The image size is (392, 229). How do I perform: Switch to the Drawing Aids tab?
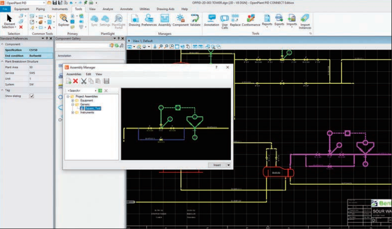(x=165, y=9)
